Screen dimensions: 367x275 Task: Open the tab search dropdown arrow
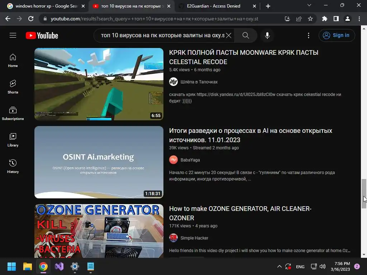point(309,5)
